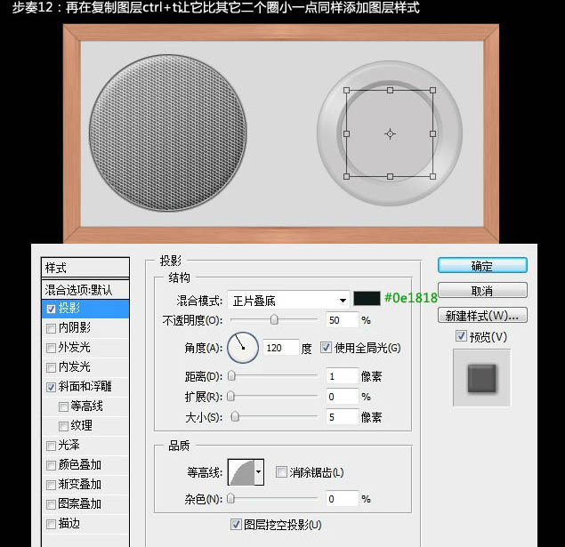Image resolution: width=565 pixels, height=547 pixels.
Task: Click the mesh speaker grille circle
Action: coord(167,133)
